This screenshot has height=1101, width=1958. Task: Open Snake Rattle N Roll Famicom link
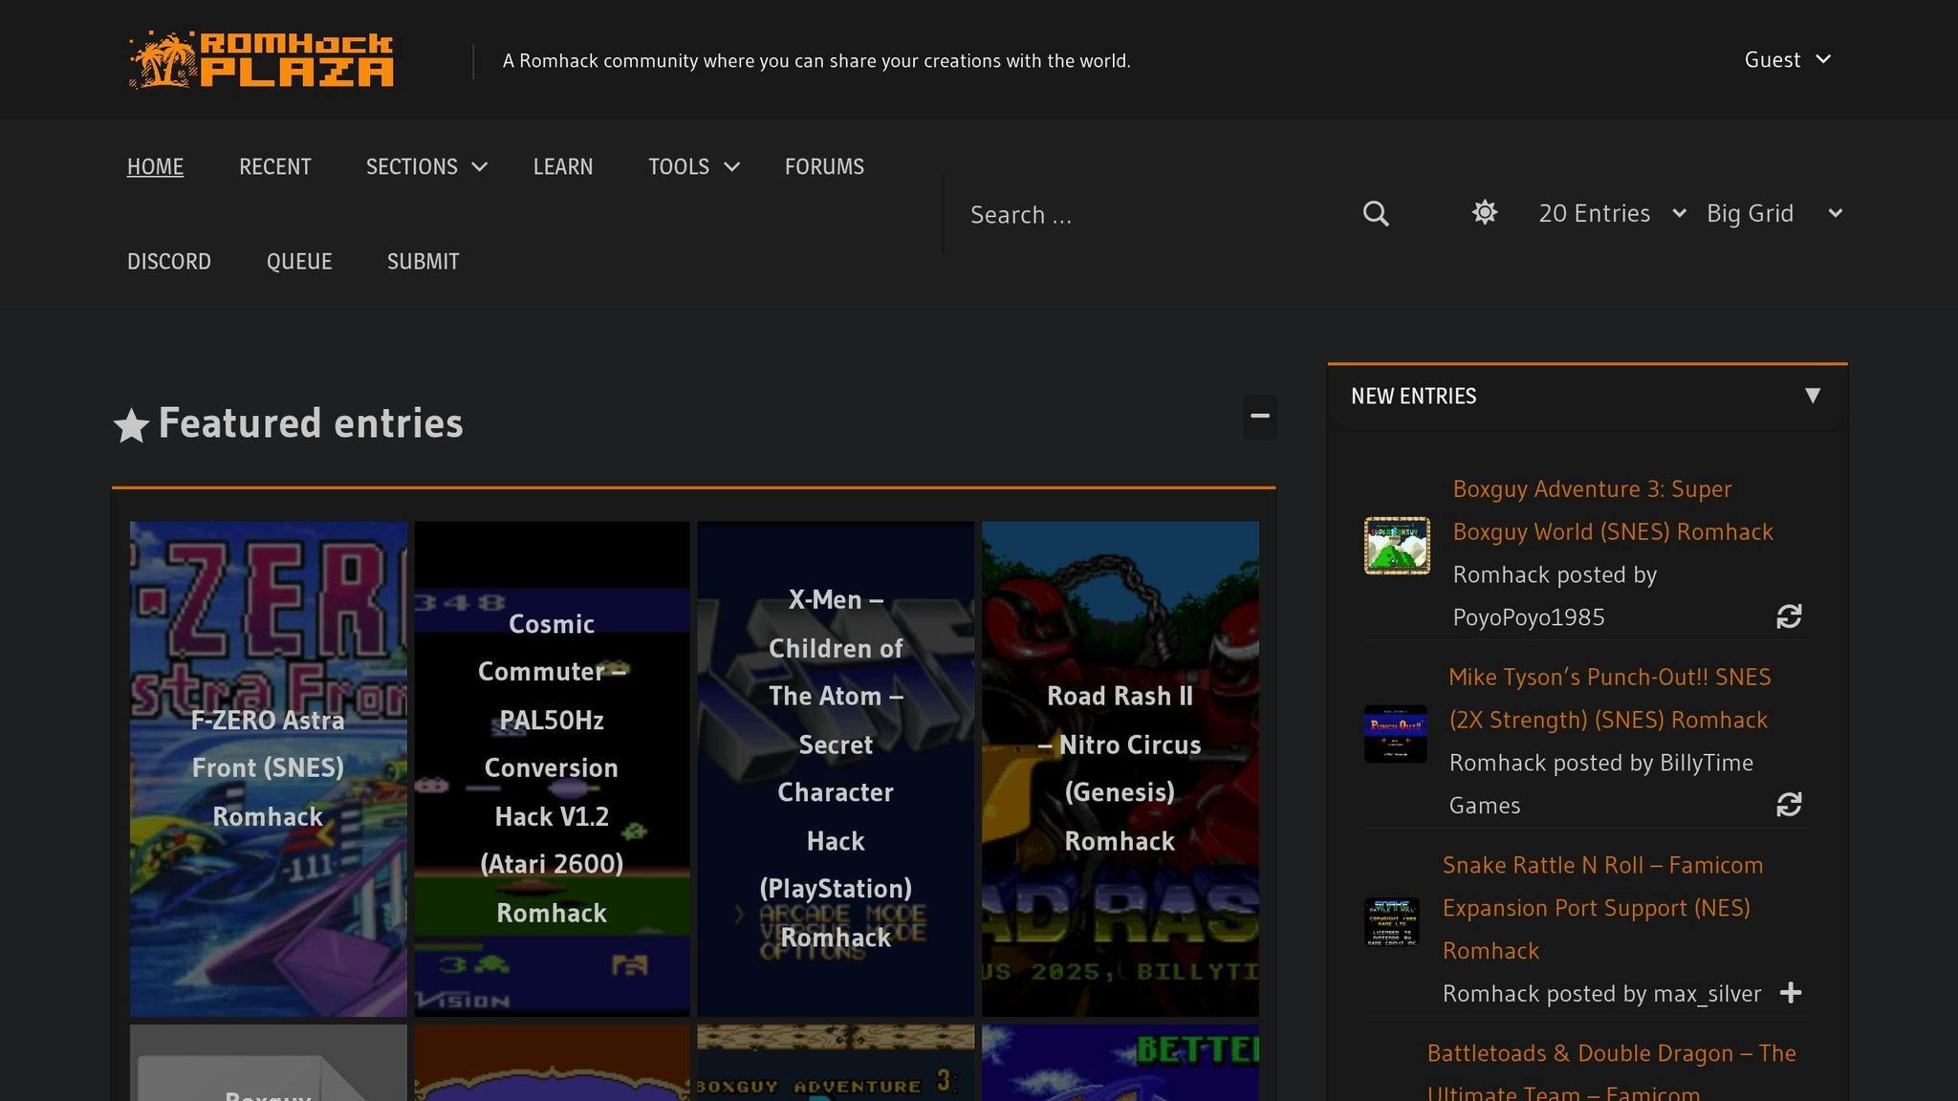(x=1602, y=908)
